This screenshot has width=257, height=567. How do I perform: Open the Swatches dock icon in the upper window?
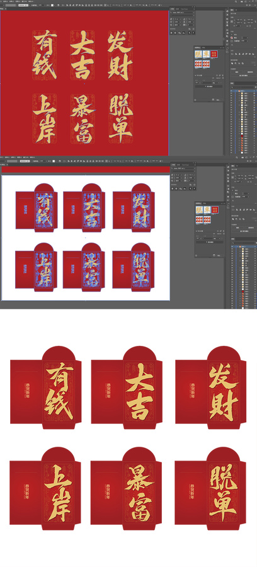(x=227, y=19)
